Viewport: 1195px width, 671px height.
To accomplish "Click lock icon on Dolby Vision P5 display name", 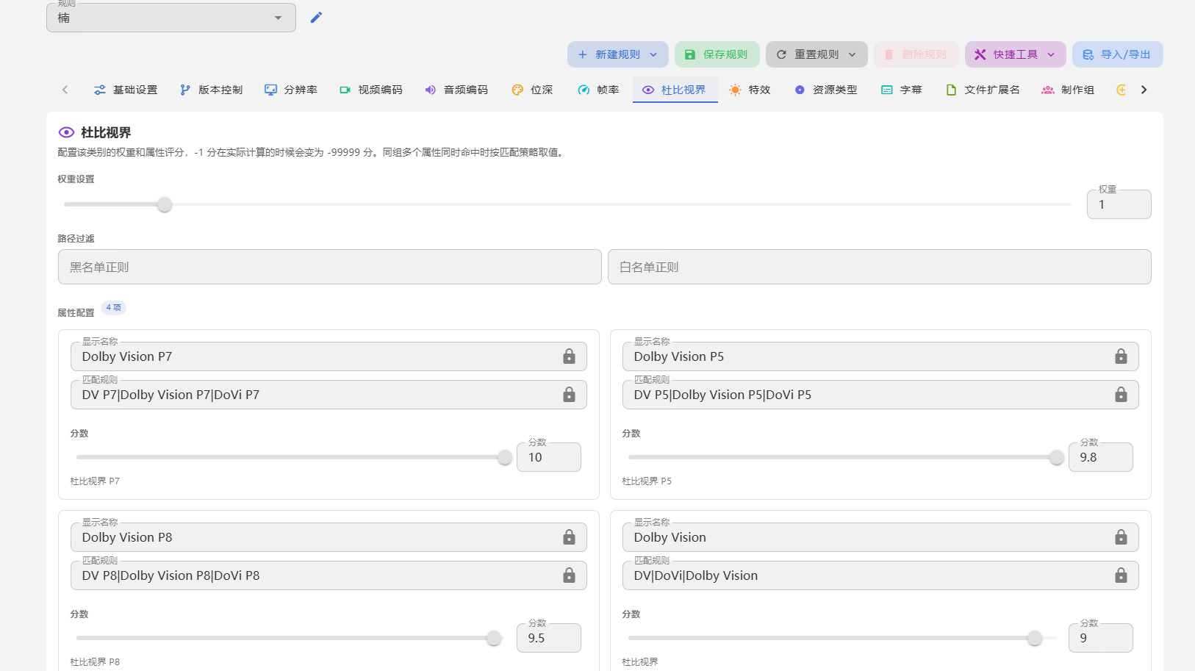I will click(x=1121, y=356).
